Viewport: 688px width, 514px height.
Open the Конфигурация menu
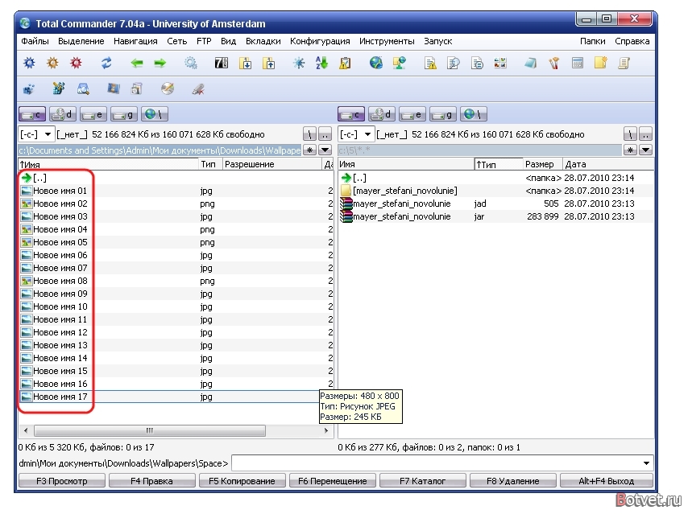click(x=320, y=41)
